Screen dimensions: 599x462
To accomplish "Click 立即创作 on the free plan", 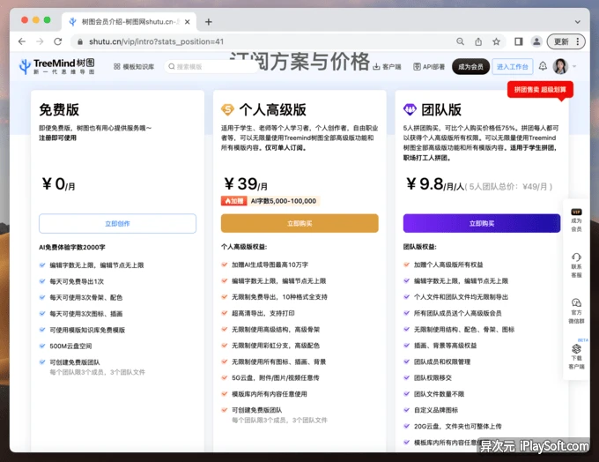I will pyautogui.click(x=117, y=224).
